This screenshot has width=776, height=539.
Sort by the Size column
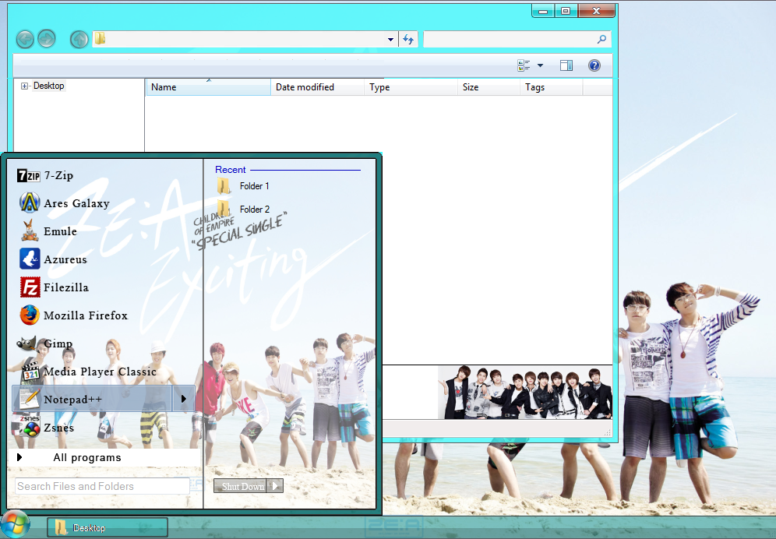click(x=489, y=87)
